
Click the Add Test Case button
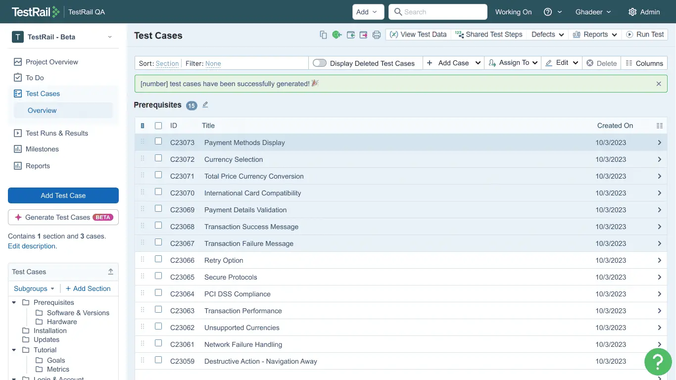[63, 195]
